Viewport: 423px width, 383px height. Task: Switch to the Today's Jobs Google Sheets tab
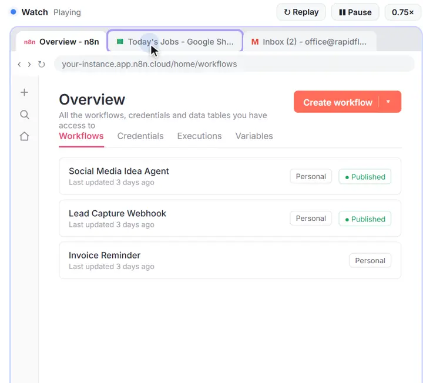pyautogui.click(x=175, y=41)
